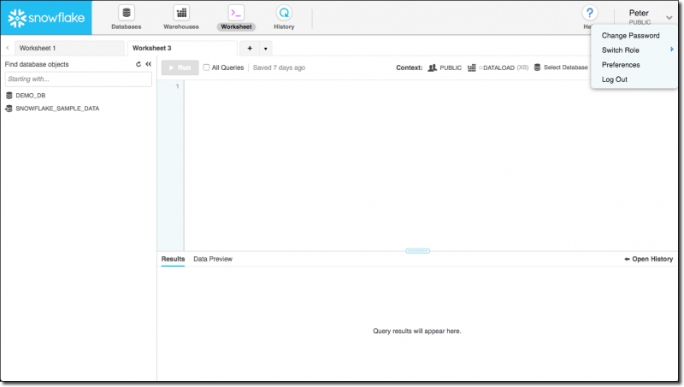Enable the All Queries checkbox
Viewport: 684px width, 387px height.
[x=206, y=67]
